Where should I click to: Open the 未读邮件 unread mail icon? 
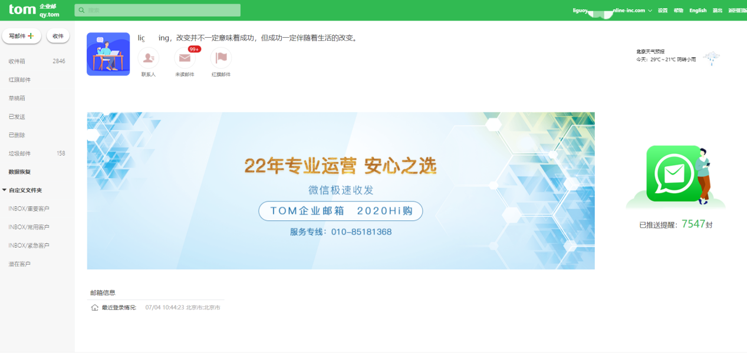(185, 58)
